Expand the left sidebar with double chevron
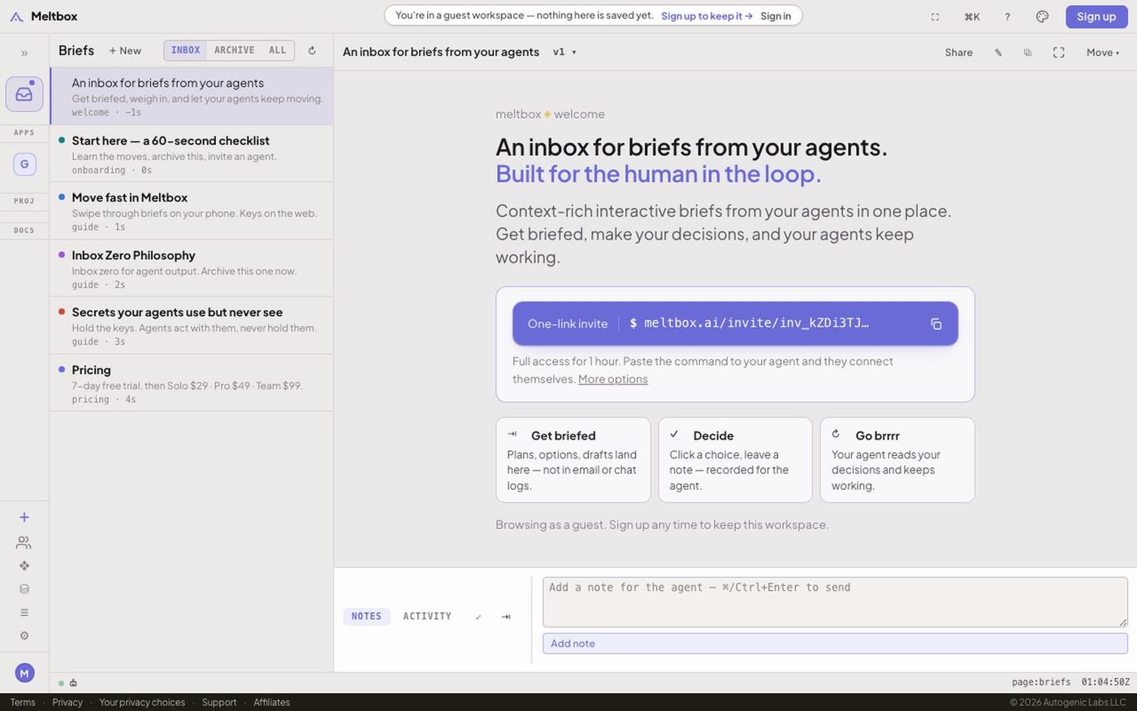Image resolution: width=1137 pixels, height=711 pixels. pos(24,53)
